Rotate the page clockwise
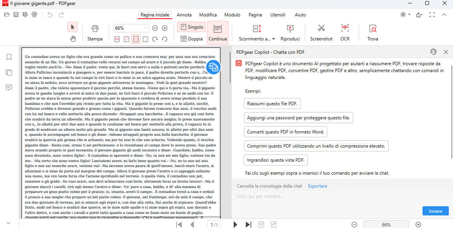The width and height of the screenshot is (453, 228). (x=155, y=39)
